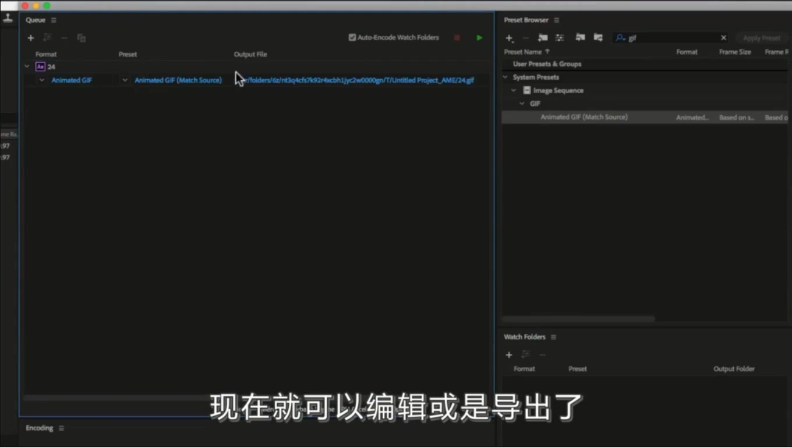
Task: Open the Animated GIF (Match Source) preset dropdown
Action: point(125,80)
